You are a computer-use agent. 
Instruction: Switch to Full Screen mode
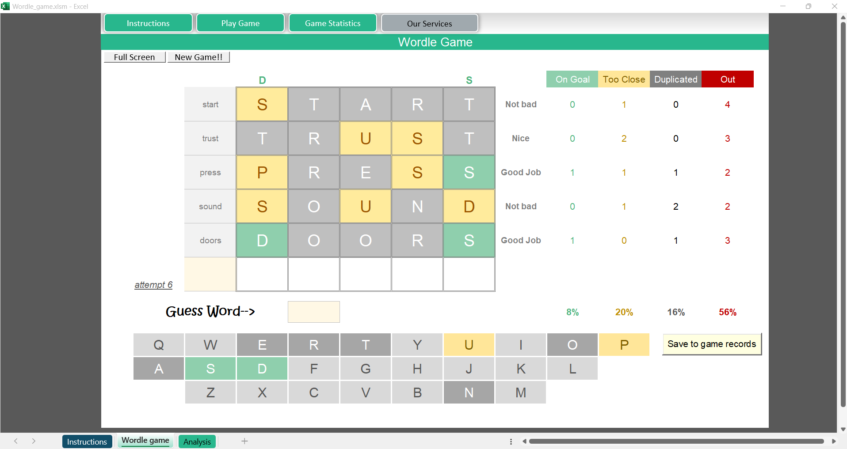tap(134, 57)
